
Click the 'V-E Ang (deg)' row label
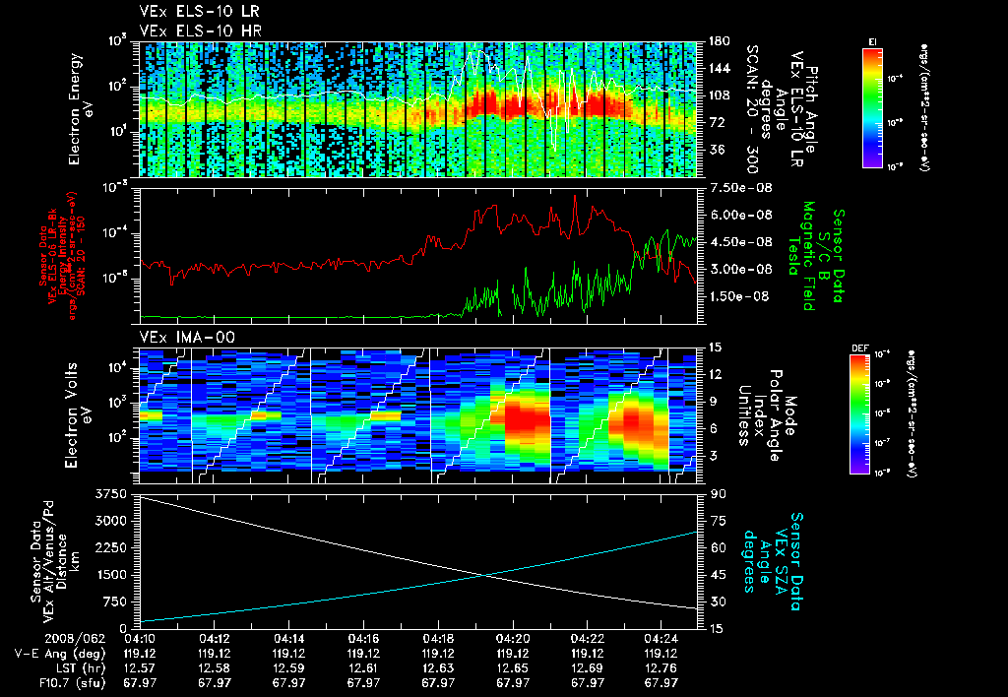pyautogui.click(x=59, y=655)
